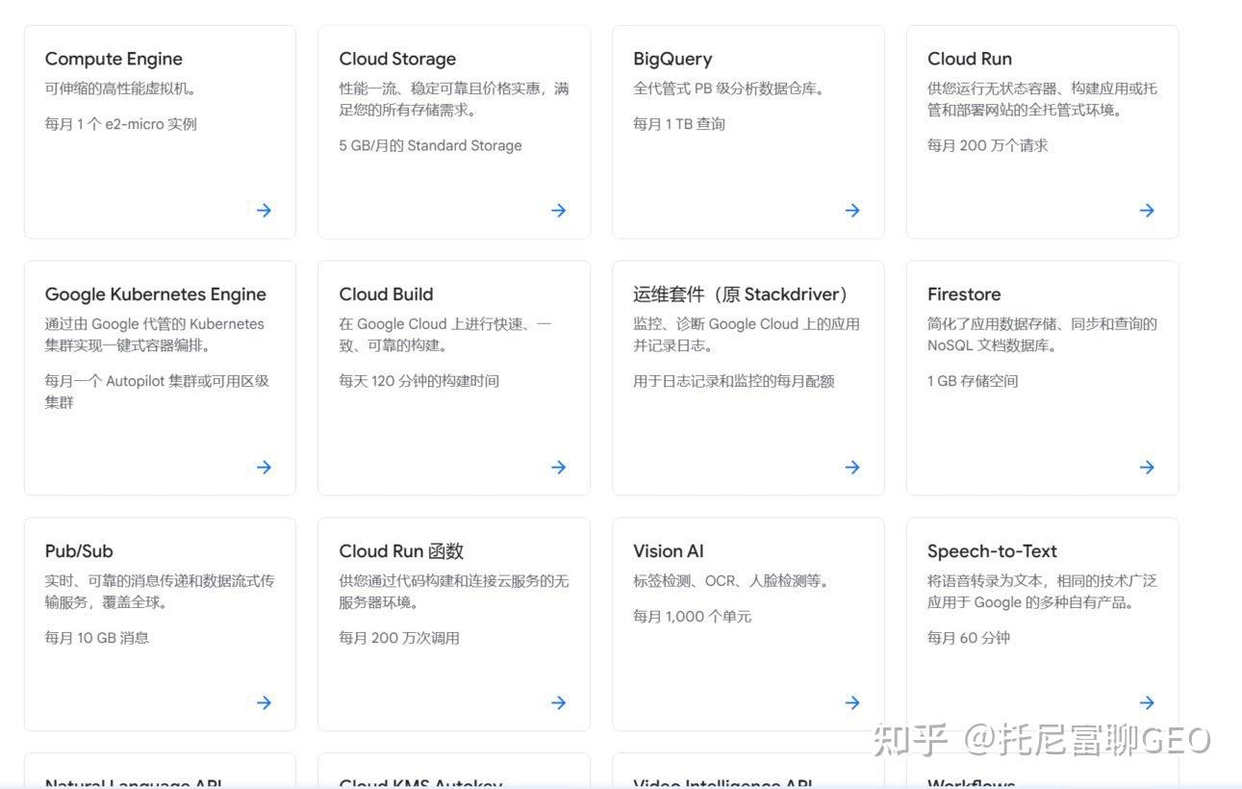Click the Cloud Storage description starting 性能一流
The image size is (1242, 789).
click(x=454, y=99)
